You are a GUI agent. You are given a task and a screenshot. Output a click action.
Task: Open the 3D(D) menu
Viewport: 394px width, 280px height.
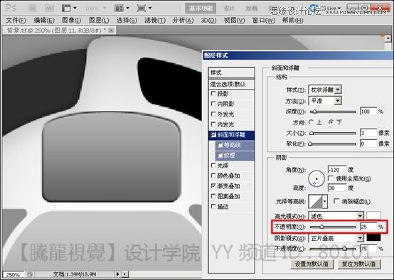(x=208, y=21)
